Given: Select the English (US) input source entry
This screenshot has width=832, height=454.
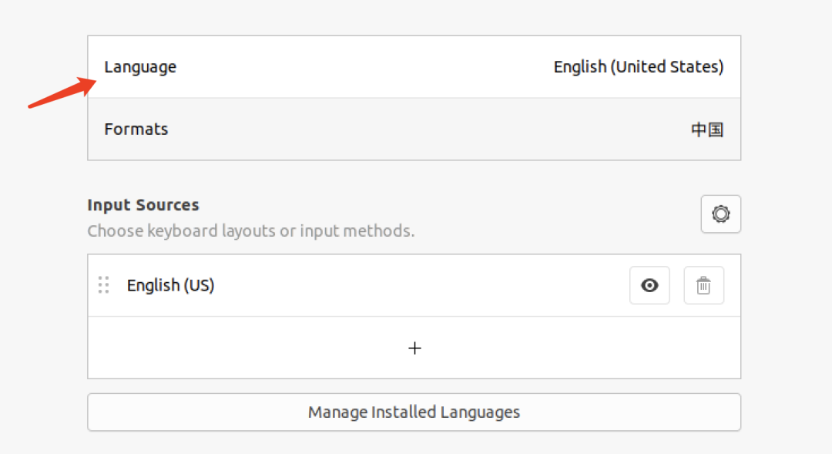Looking at the screenshot, I should (170, 285).
